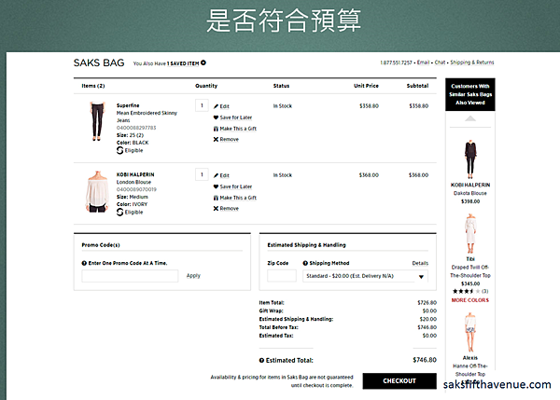
Task: Click the pencil Edit icon for London Blouse
Action: click(216, 175)
